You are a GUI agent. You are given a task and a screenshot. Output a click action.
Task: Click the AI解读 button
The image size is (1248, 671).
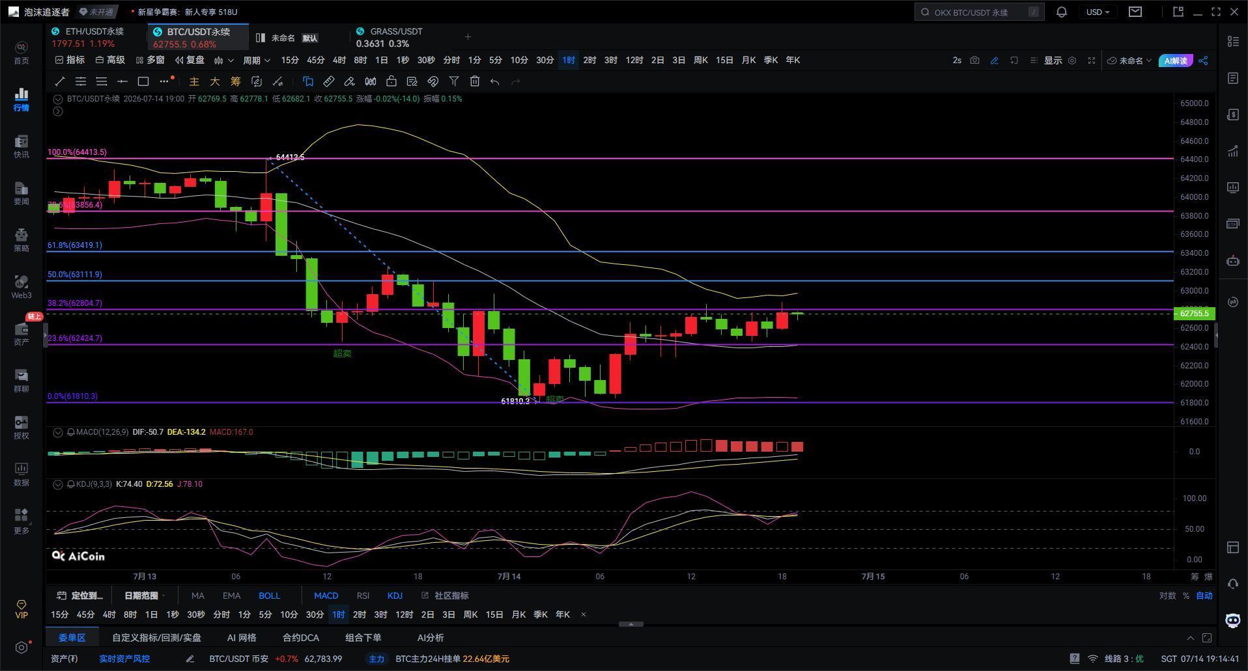[1176, 61]
